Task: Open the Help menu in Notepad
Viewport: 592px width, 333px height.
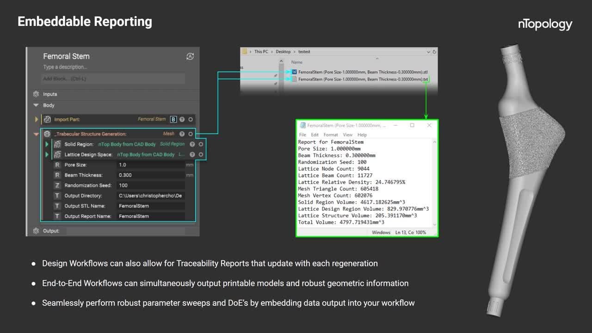Action: [362, 135]
